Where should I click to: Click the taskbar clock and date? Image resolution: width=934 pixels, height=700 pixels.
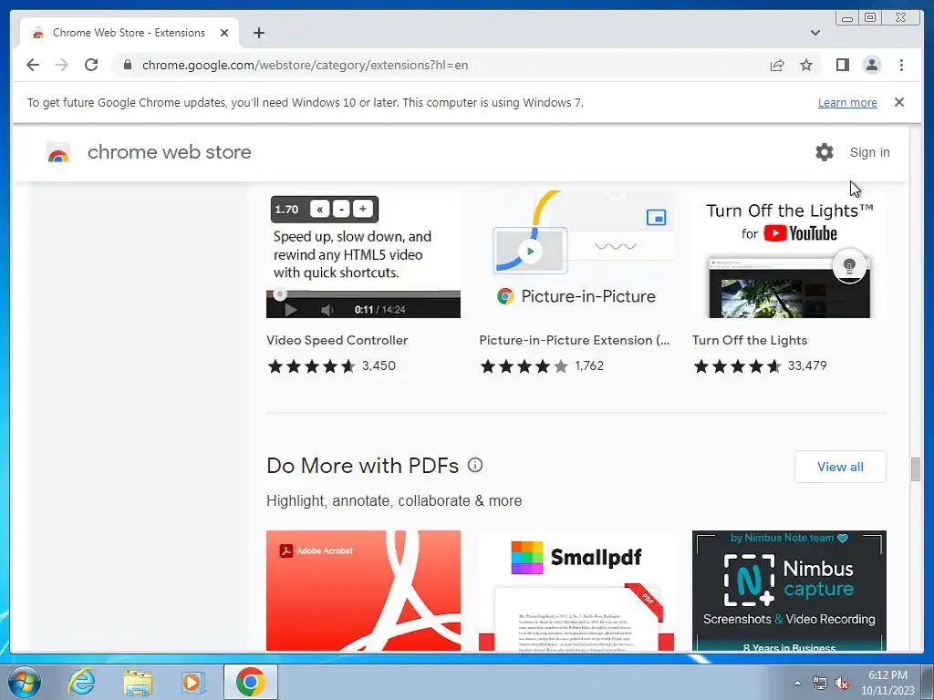click(x=887, y=683)
